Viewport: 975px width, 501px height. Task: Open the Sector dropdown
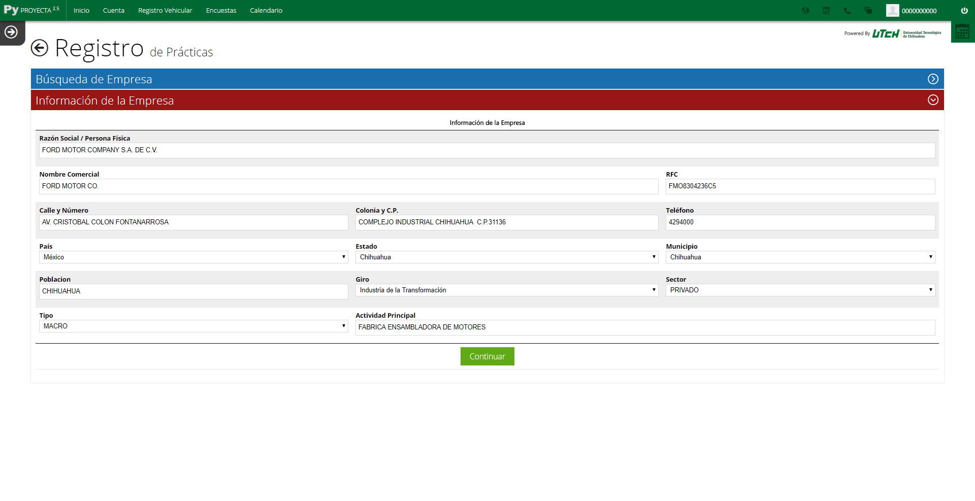pyautogui.click(x=800, y=290)
